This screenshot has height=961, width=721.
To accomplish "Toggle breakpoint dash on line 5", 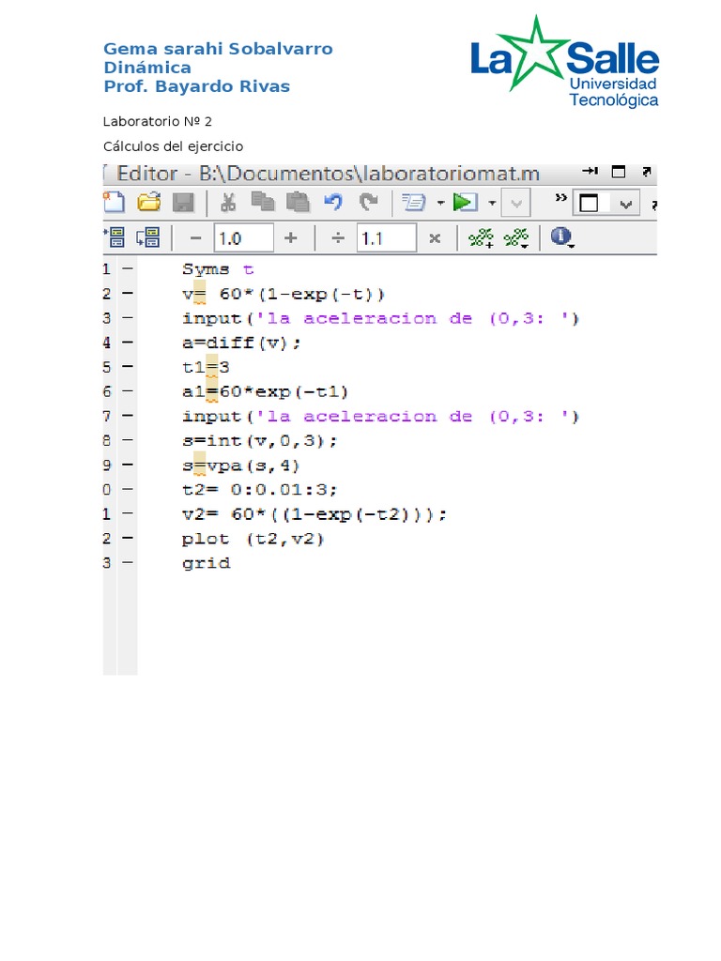I will (x=127, y=367).
